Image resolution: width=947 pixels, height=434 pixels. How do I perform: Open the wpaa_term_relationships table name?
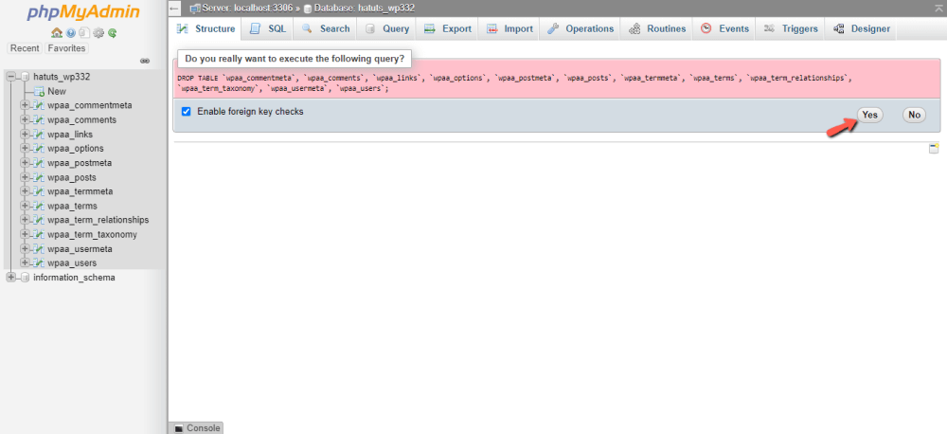[98, 220]
